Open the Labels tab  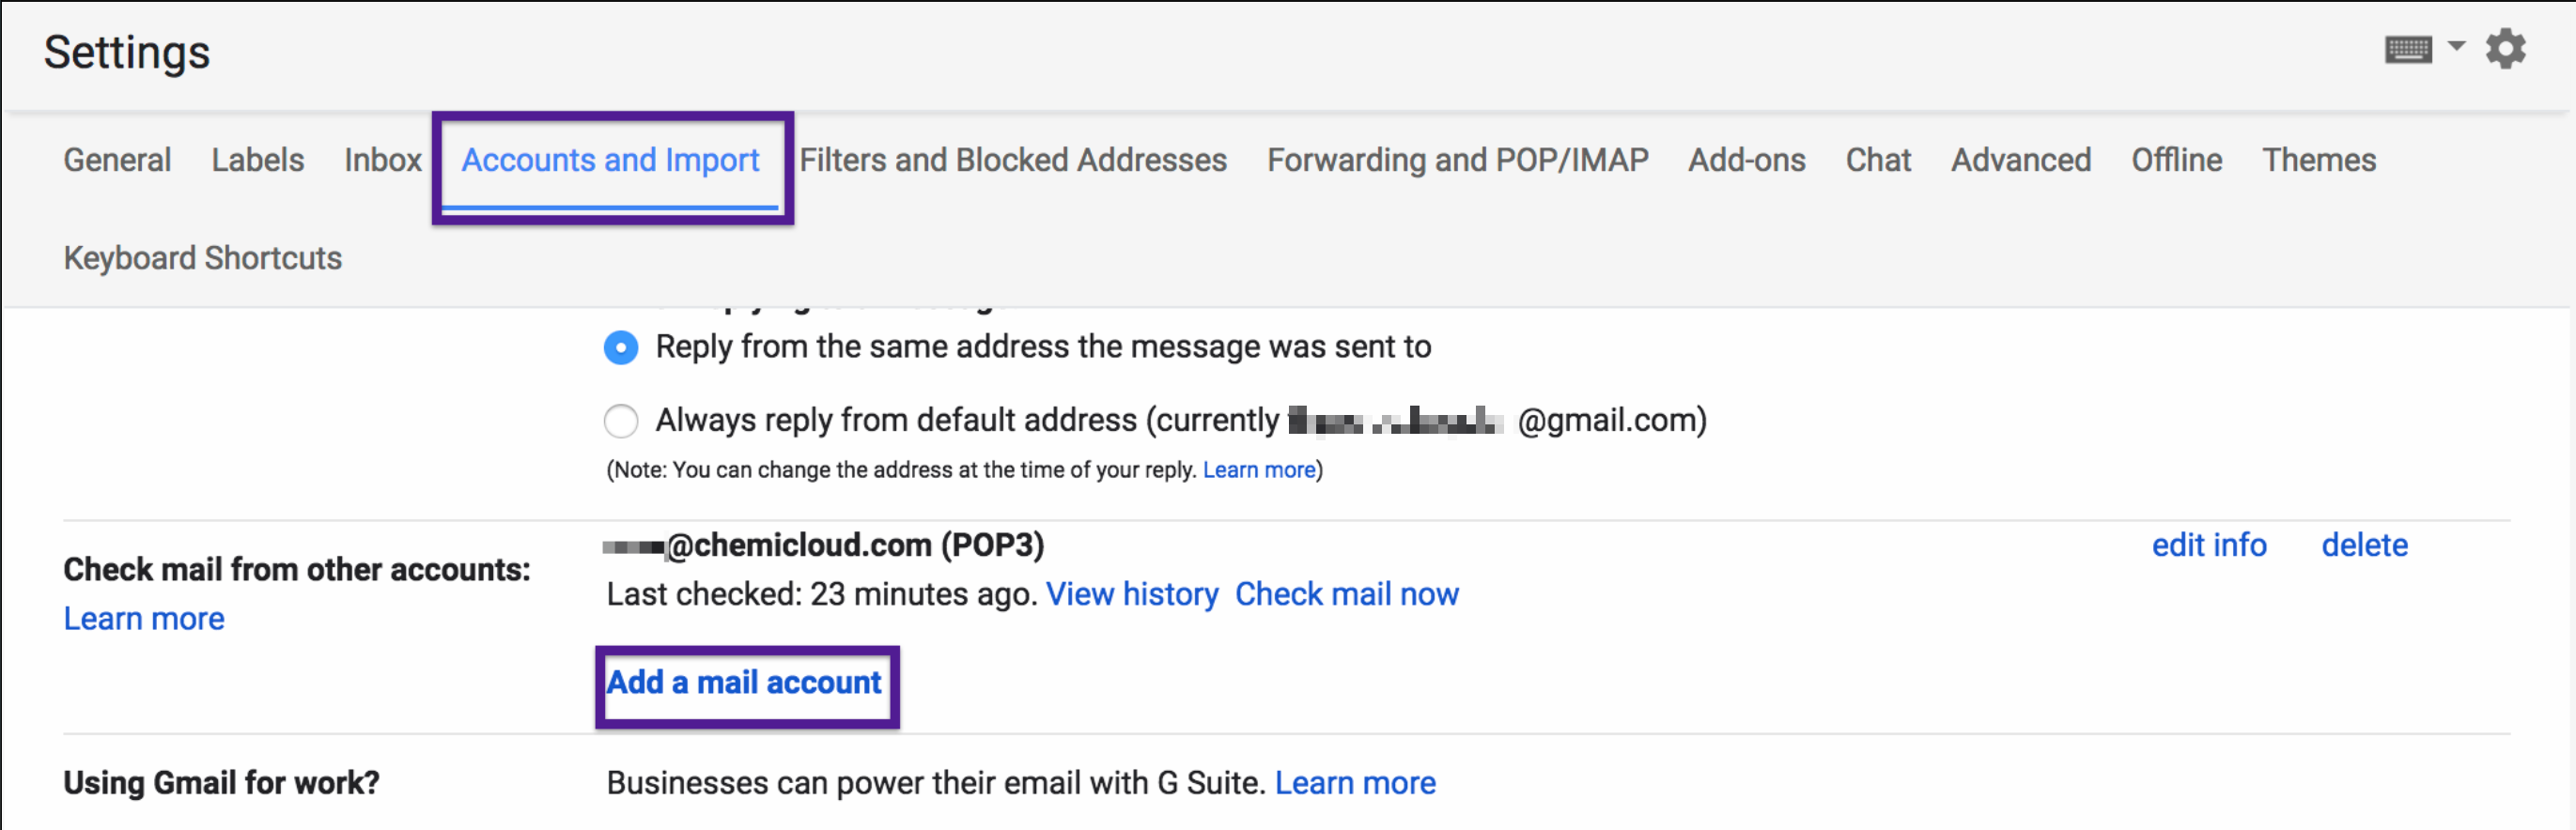pyautogui.click(x=257, y=160)
